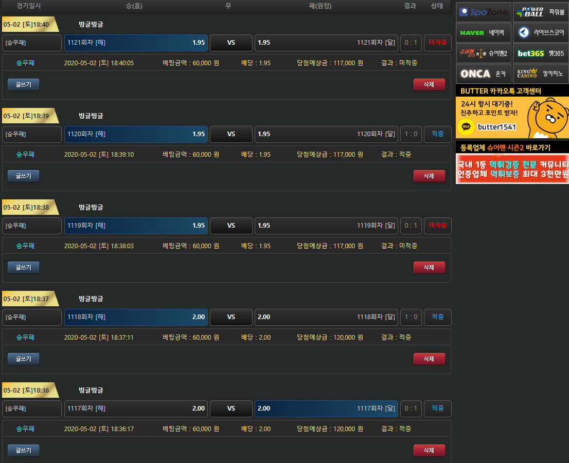Select the 1120회차 [달] away odds cell
Viewport: 569px width, 463px height.
(326, 134)
